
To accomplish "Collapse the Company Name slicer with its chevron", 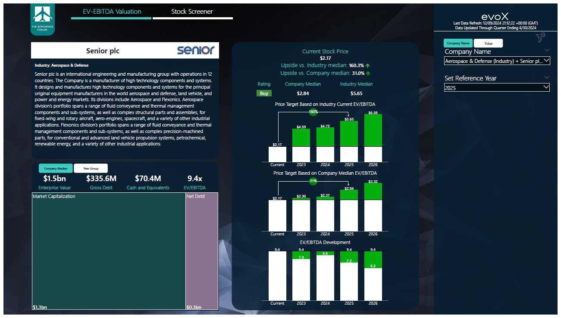I will click(x=547, y=50).
